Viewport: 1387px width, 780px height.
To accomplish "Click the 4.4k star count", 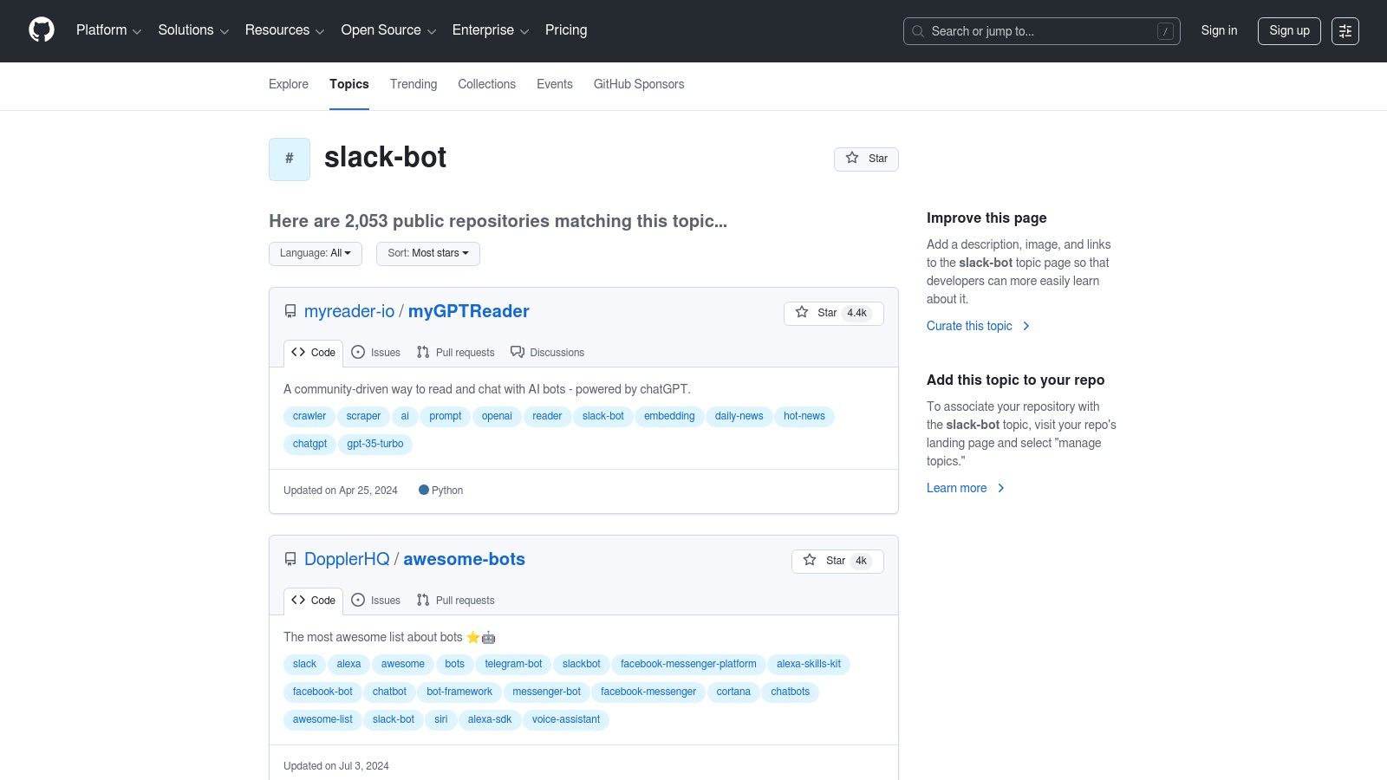I will coord(857,314).
